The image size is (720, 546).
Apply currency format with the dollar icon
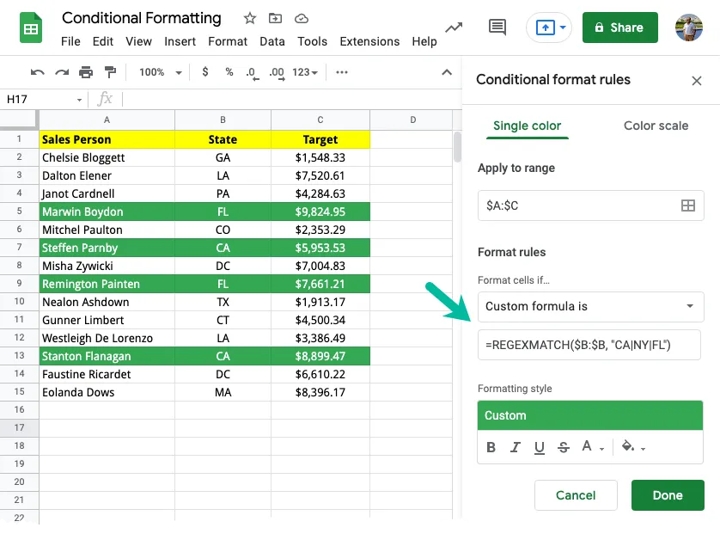(x=204, y=72)
